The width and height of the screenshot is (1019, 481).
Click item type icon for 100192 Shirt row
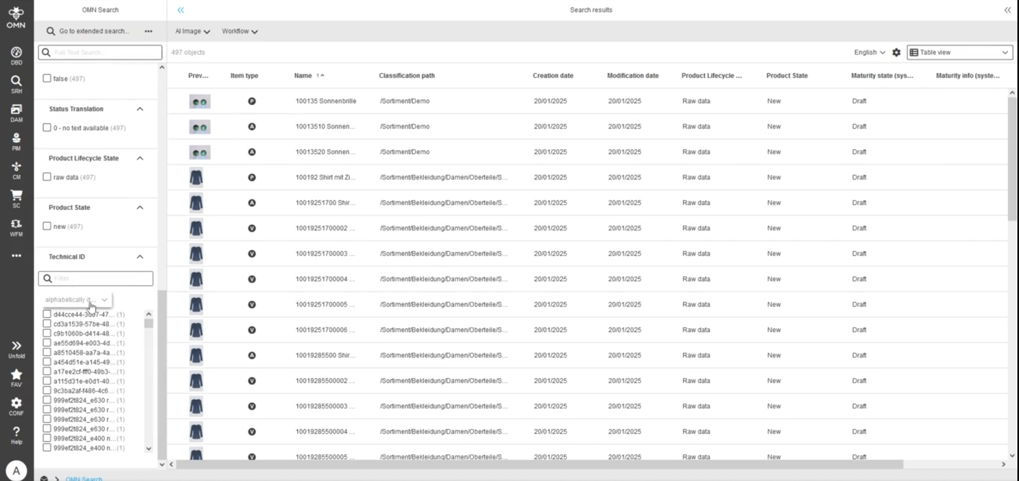click(x=252, y=177)
